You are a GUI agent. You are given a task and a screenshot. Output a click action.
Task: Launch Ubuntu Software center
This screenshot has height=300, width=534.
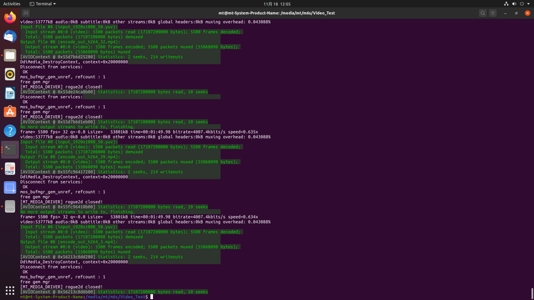[x=10, y=112]
